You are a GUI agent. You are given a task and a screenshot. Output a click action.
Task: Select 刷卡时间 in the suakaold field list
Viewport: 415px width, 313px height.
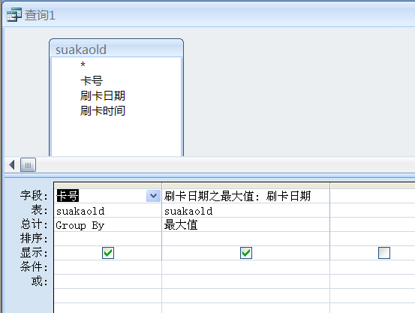(103, 110)
